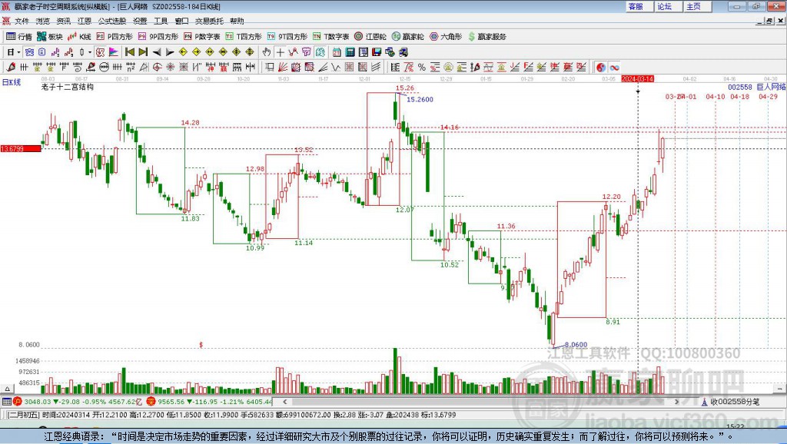
Task: Toggle the first blue pattern icon beside 日
Action: 30,52
